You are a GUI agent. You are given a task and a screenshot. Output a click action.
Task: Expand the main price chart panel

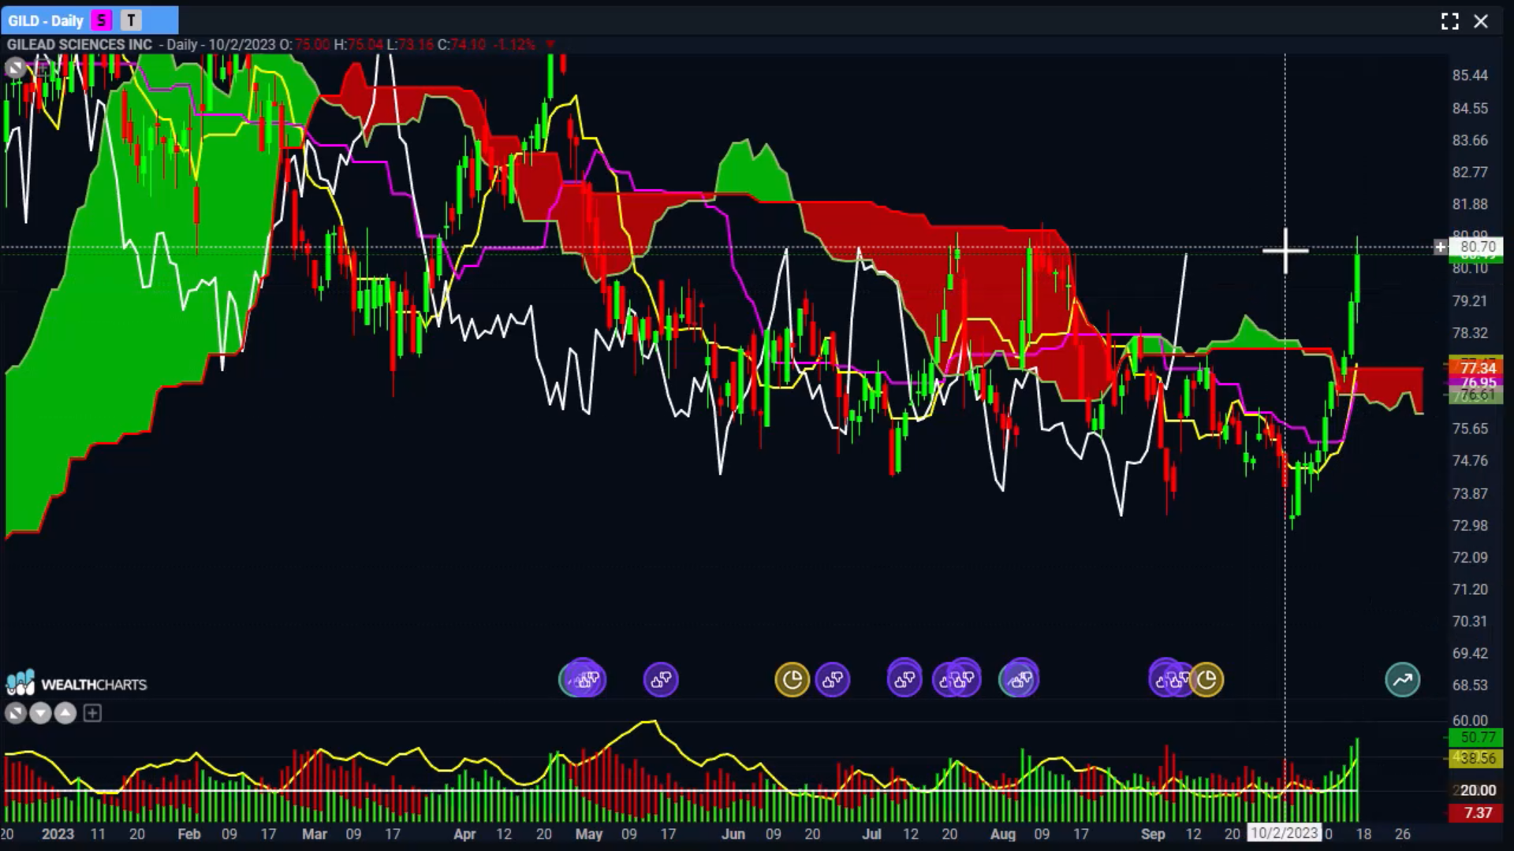[15, 69]
